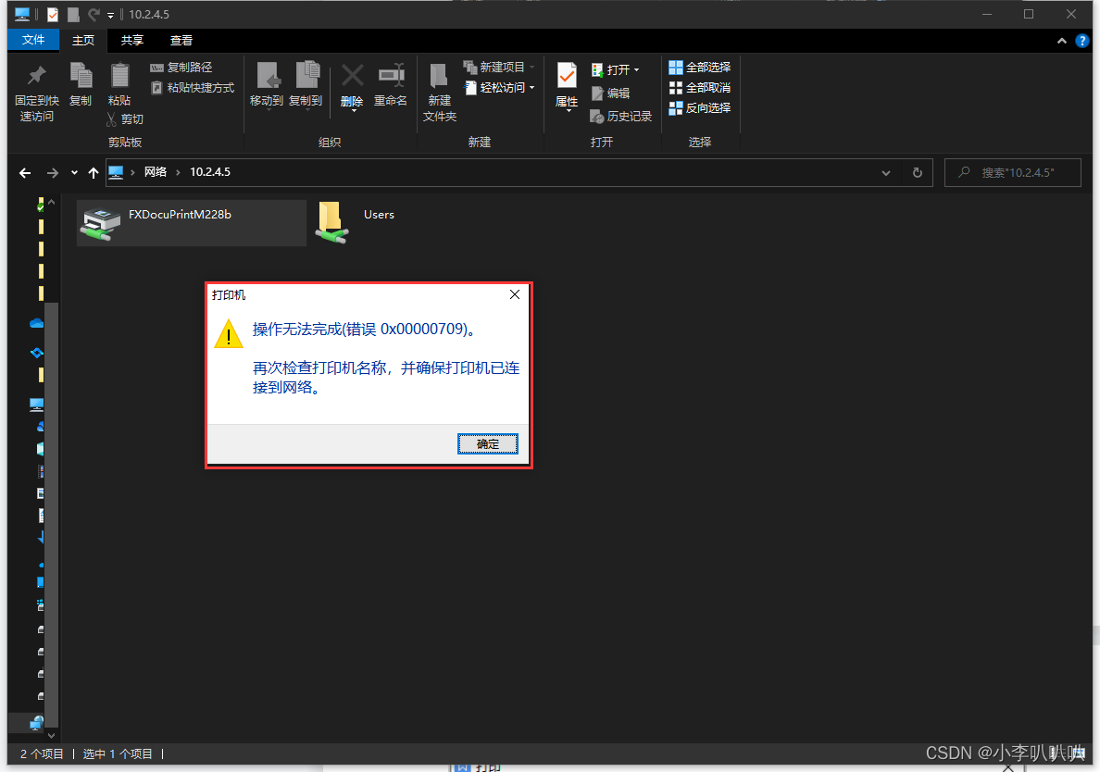The image size is (1100, 772).
Task: Click Cut (剪切) scissors item
Action: (x=125, y=119)
